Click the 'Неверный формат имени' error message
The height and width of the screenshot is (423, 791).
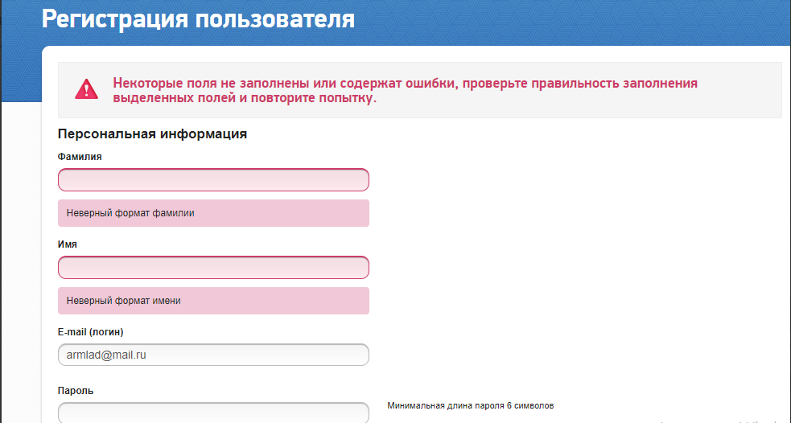pyautogui.click(x=124, y=301)
